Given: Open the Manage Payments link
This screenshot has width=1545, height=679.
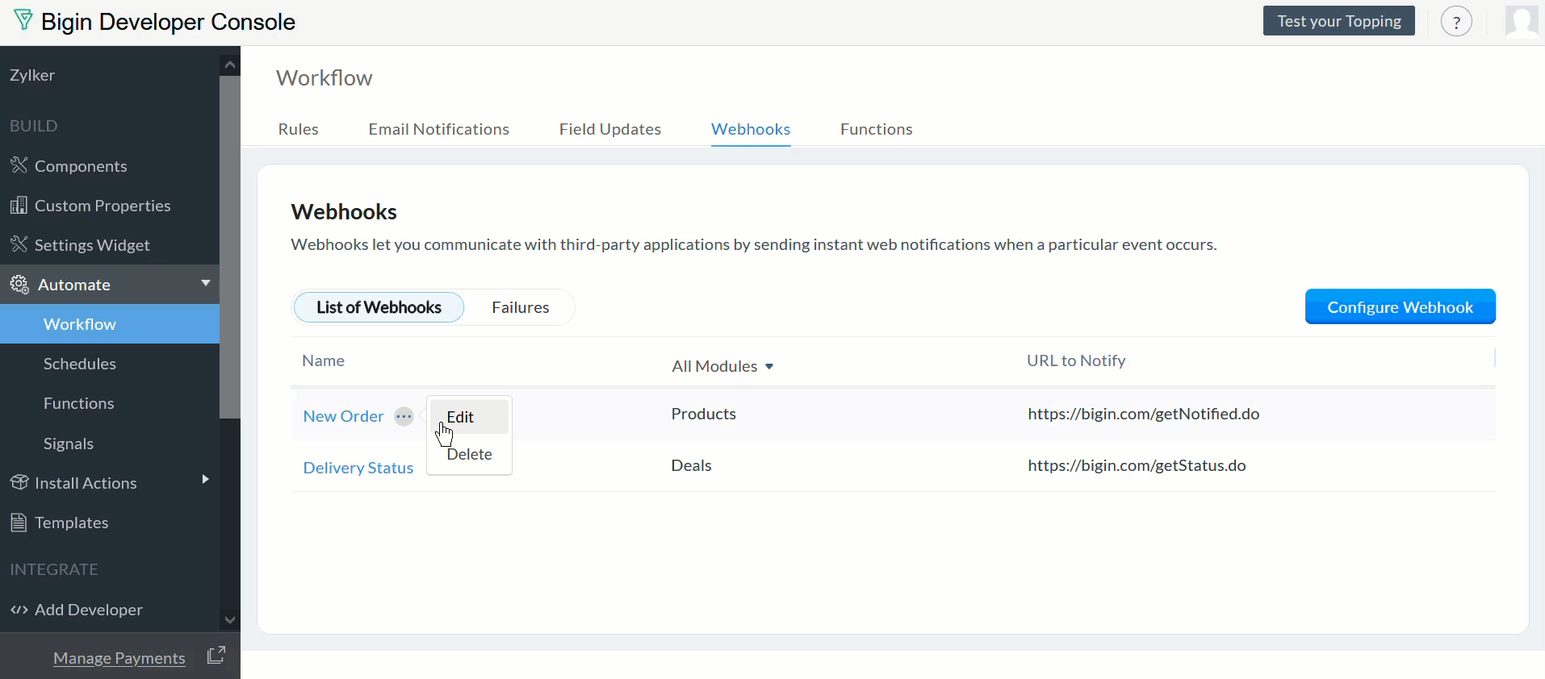Looking at the screenshot, I should click(119, 658).
